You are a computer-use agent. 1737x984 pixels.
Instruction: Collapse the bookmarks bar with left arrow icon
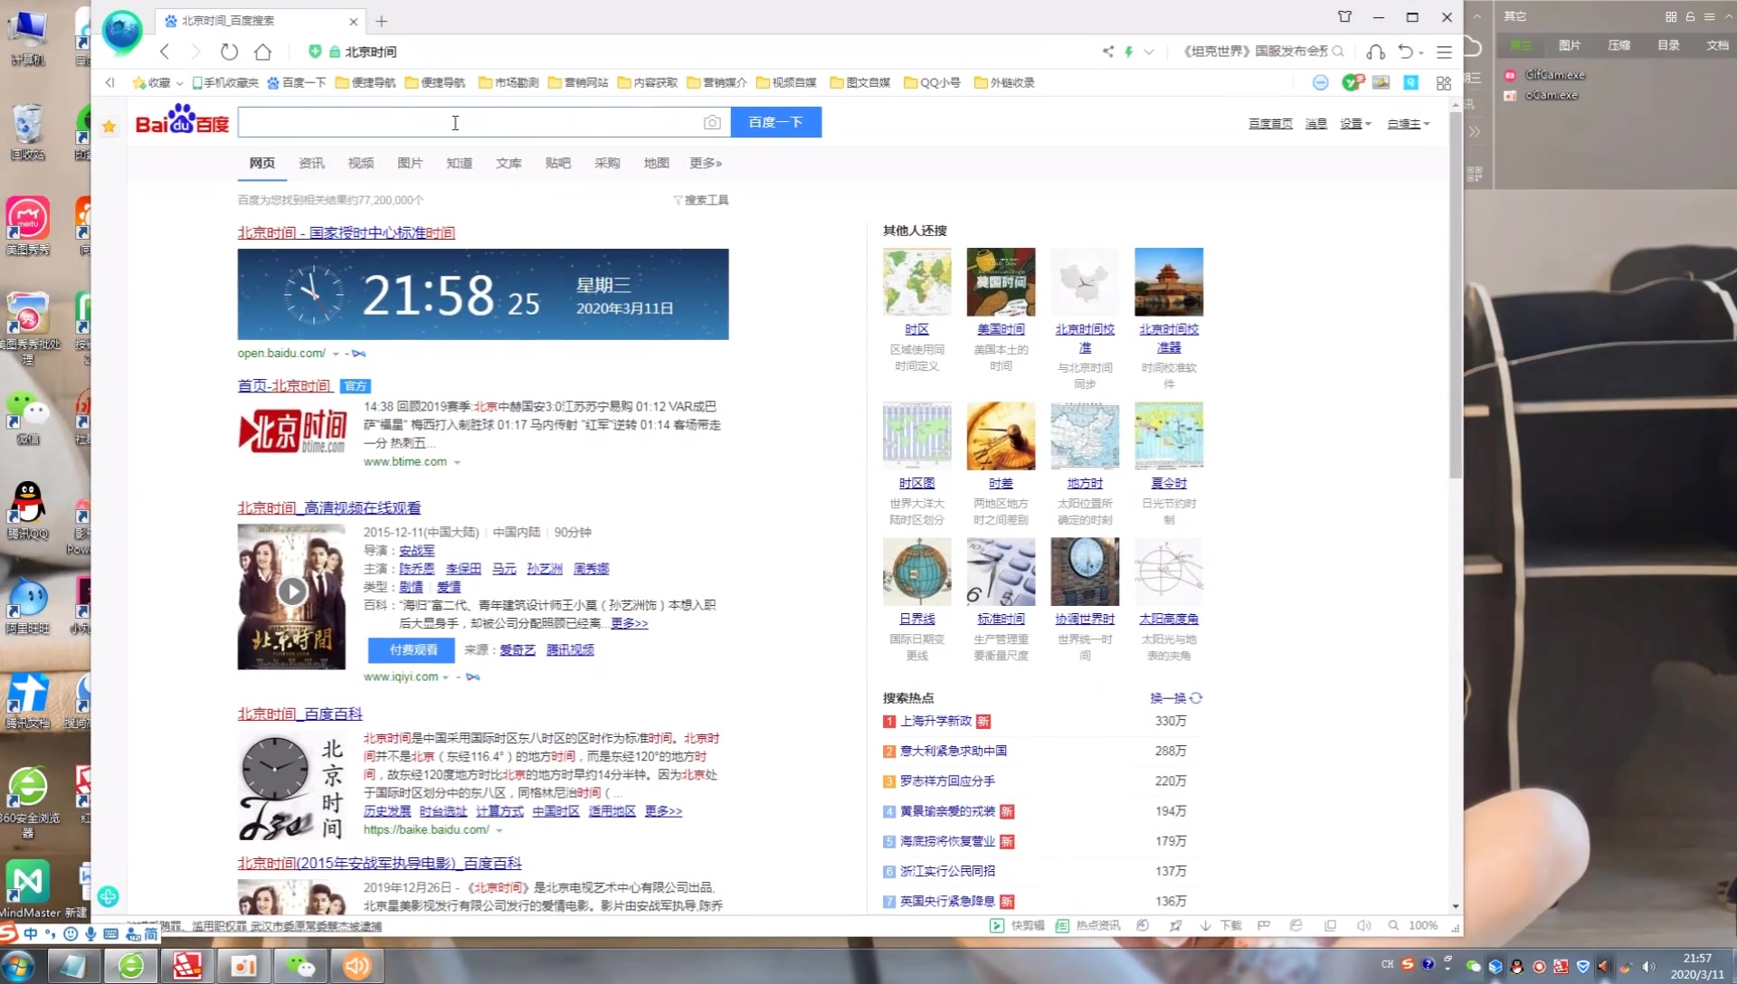[109, 82]
